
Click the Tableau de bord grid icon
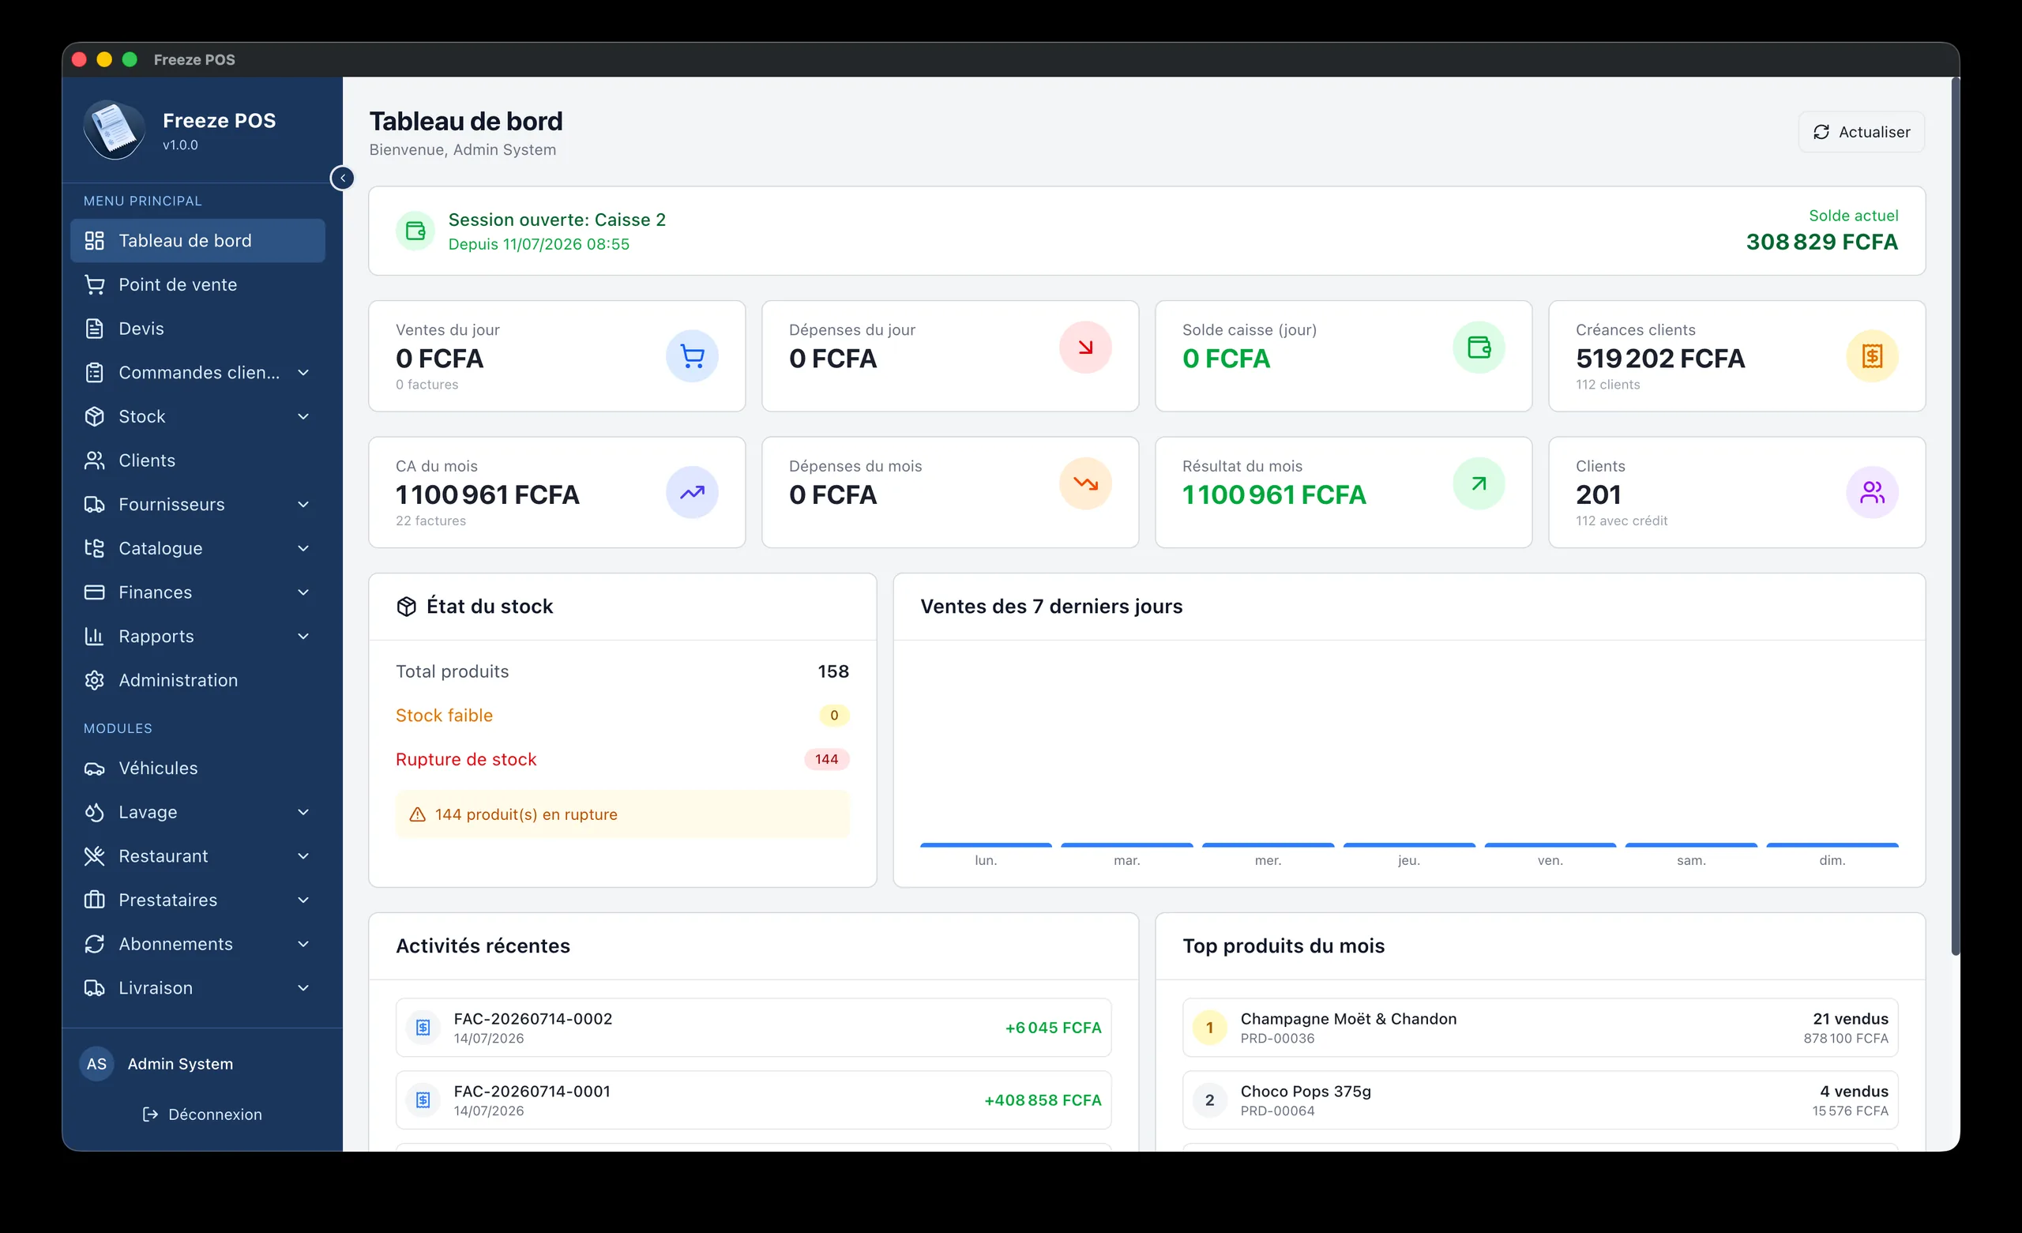click(x=94, y=241)
